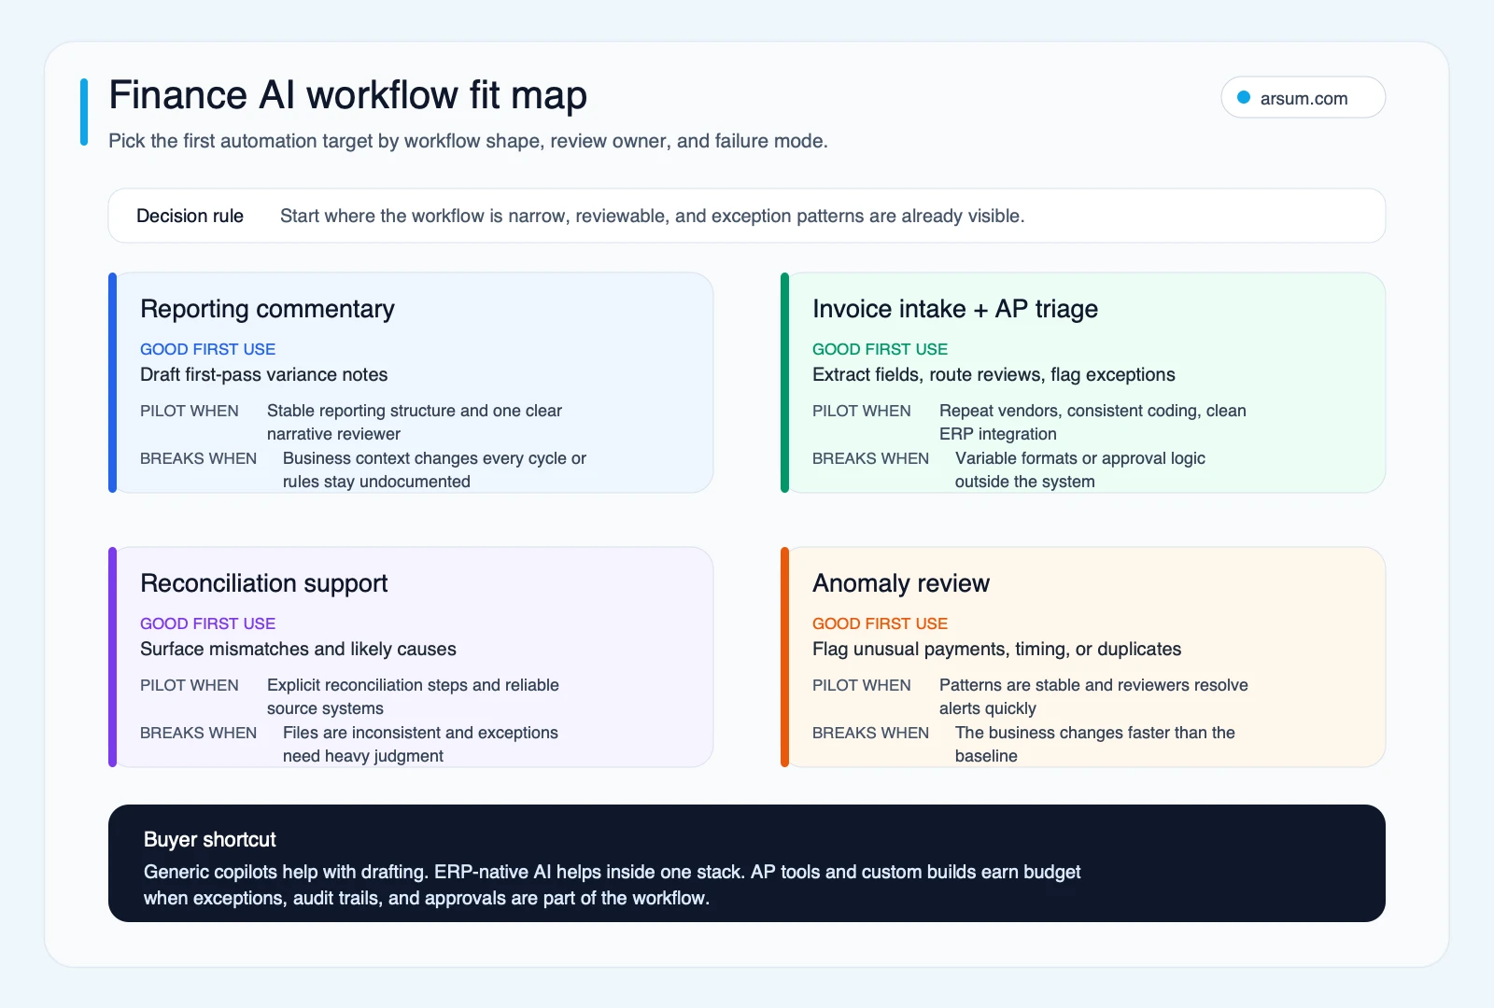Click the text 'Start where the workflow is narrow'
1494x1008 pixels.
pos(652,216)
